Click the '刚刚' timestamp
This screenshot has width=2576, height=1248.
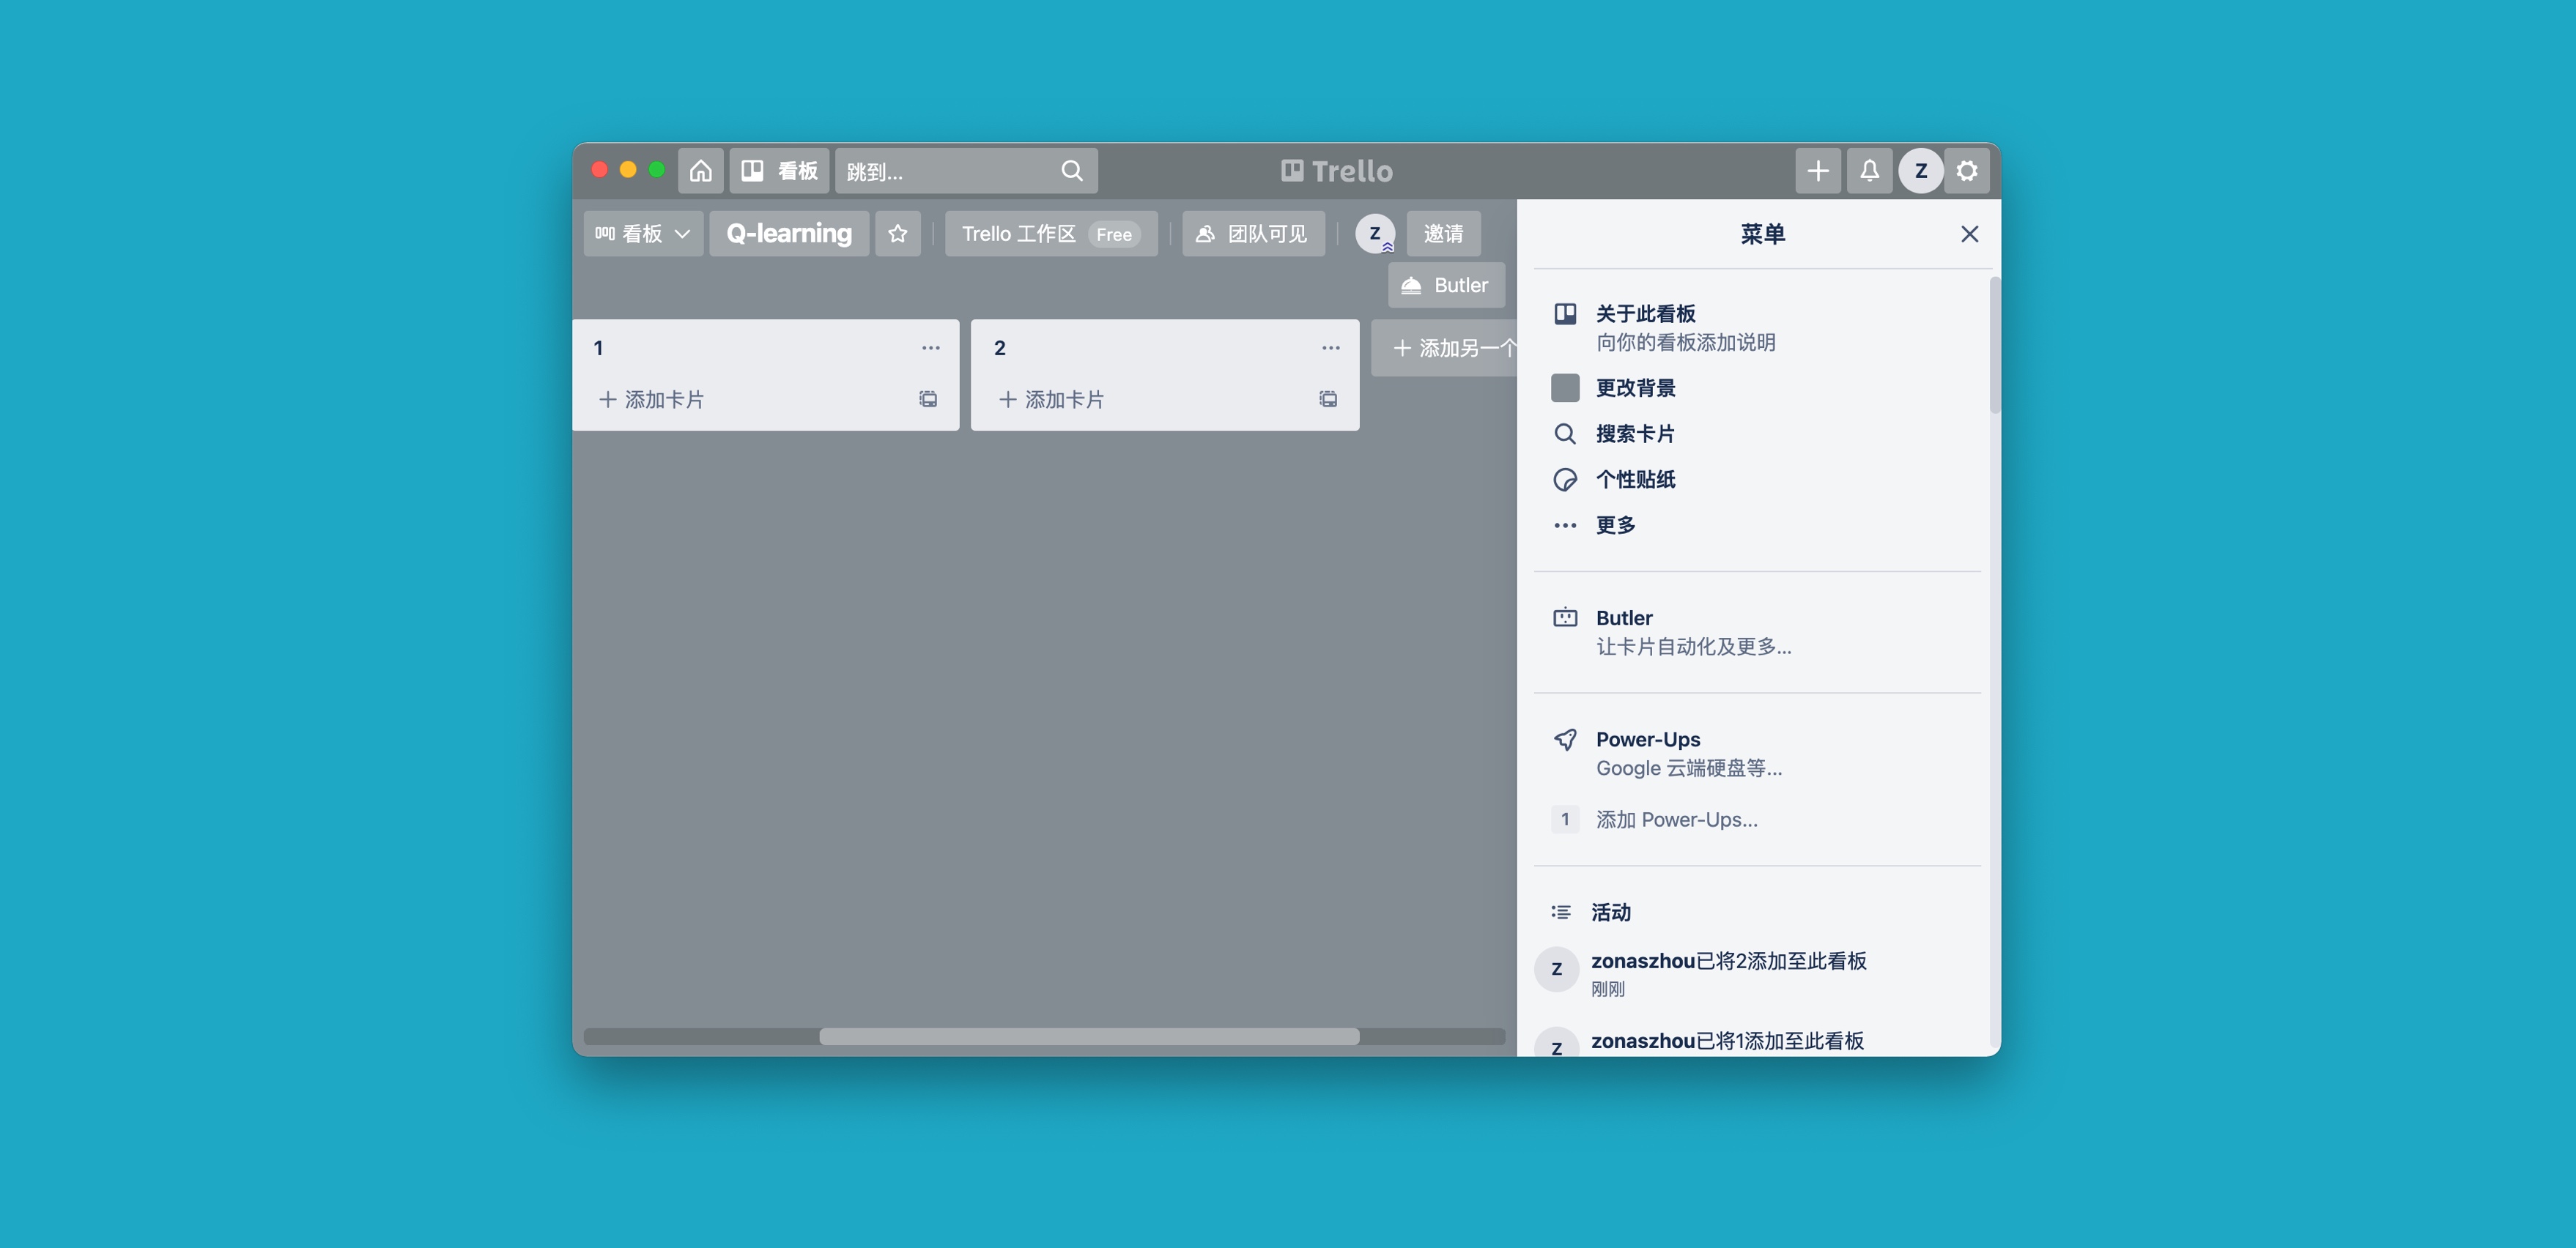(x=1608, y=990)
